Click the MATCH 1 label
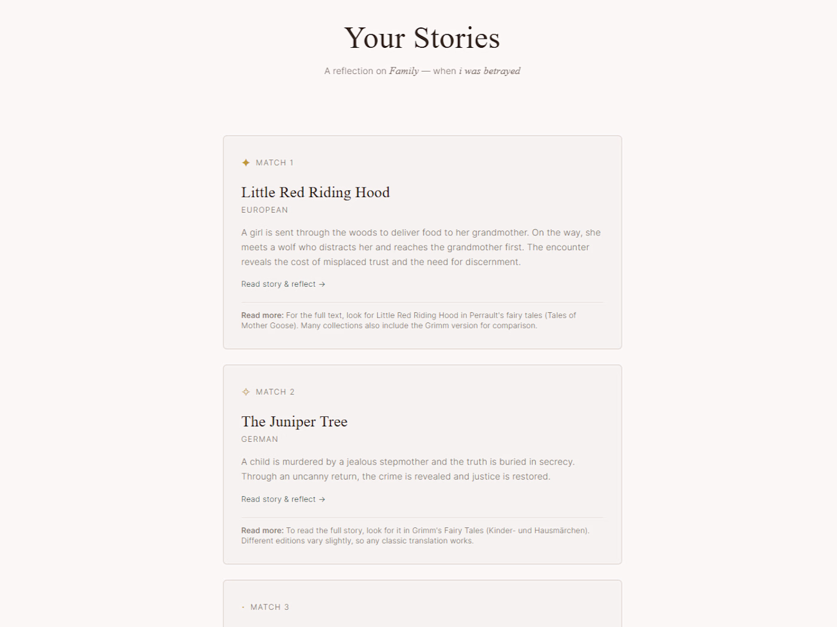The height and width of the screenshot is (627, 837). (274, 162)
